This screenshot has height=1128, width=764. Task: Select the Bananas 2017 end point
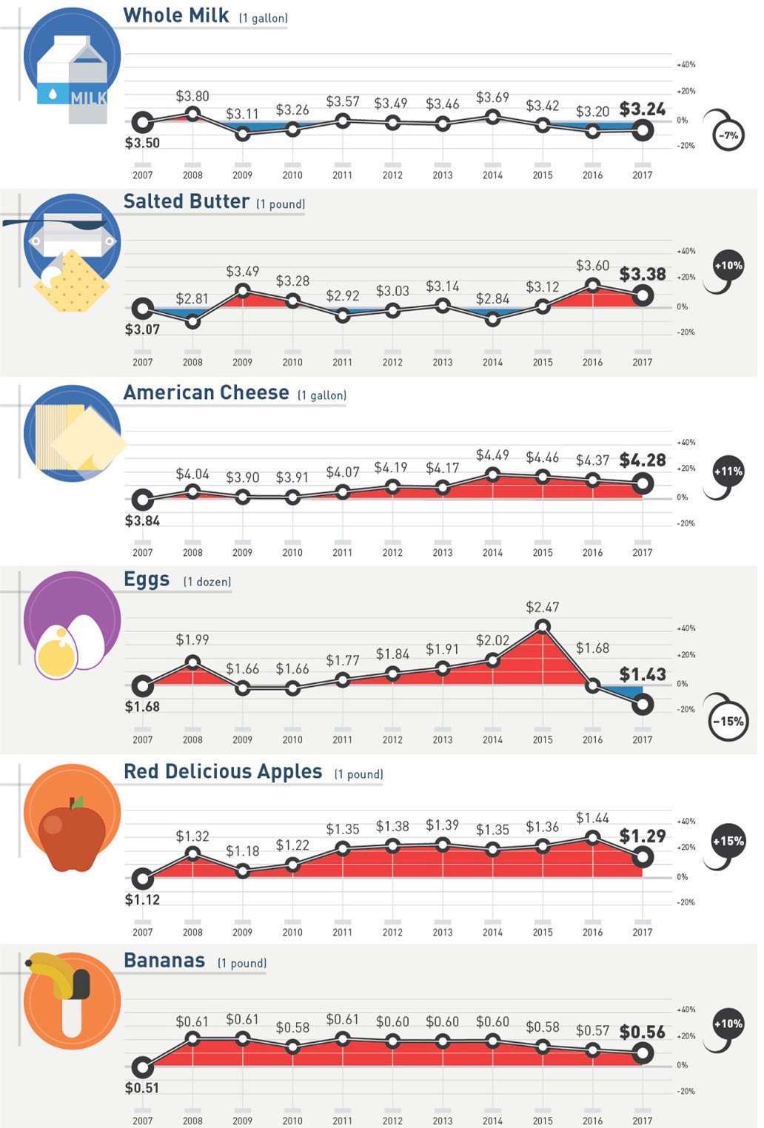click(x=643, y=1053)
